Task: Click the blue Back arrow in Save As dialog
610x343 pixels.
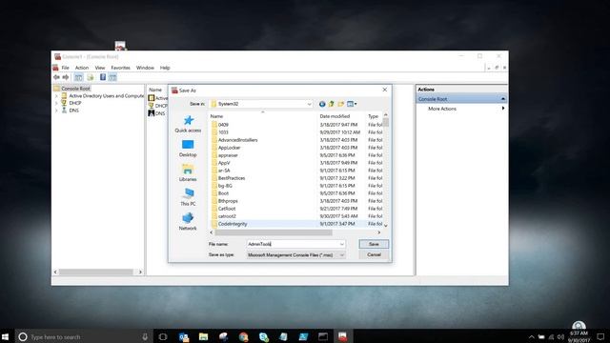Action: 322,104
